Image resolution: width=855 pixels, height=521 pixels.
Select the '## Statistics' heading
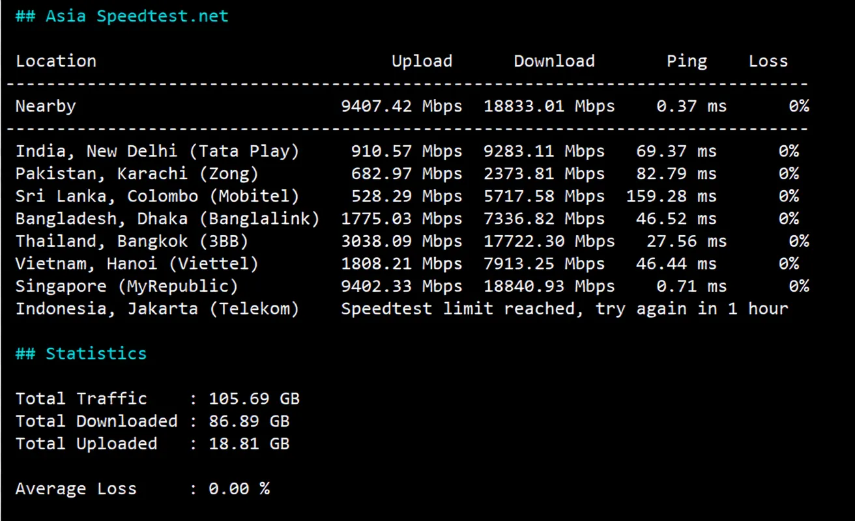(x=81, y=354)
